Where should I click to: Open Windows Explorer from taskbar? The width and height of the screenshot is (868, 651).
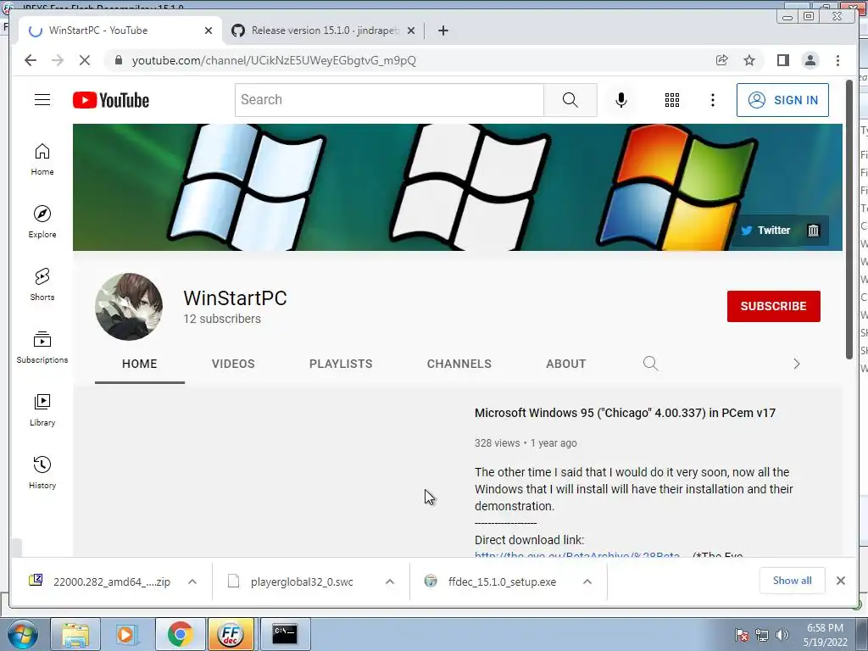[75, 634]
